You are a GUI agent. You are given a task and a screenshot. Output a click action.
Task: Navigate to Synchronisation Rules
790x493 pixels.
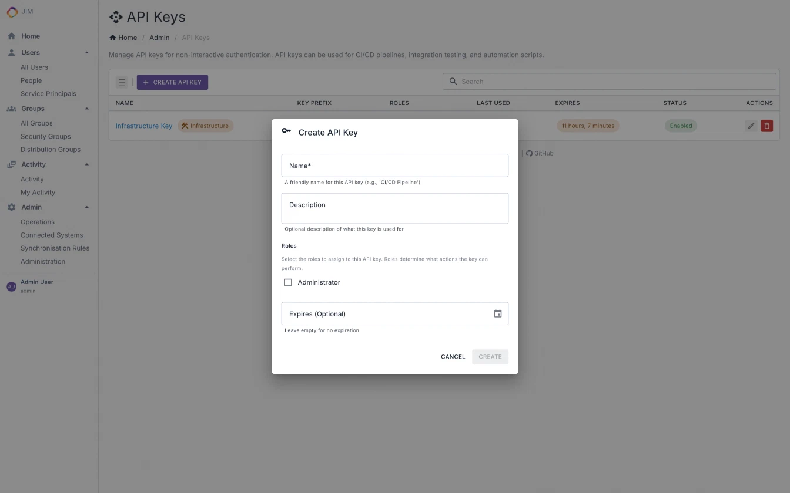[x=55, y=248]
